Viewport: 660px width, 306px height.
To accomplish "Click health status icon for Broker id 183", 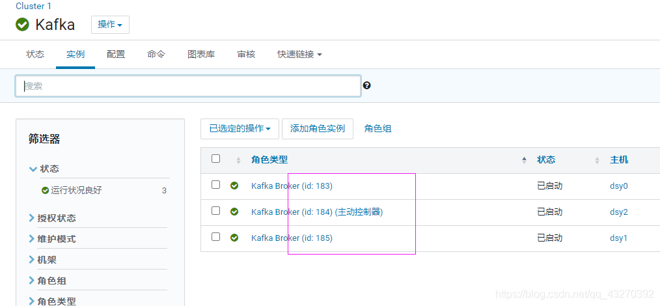I will tap(234, 186).
